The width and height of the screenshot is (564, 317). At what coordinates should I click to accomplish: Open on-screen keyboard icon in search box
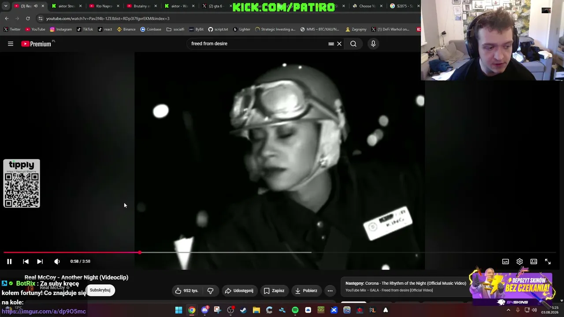(331, 44)
